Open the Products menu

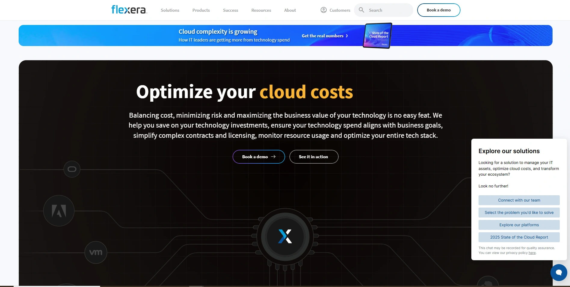[201, 10]
